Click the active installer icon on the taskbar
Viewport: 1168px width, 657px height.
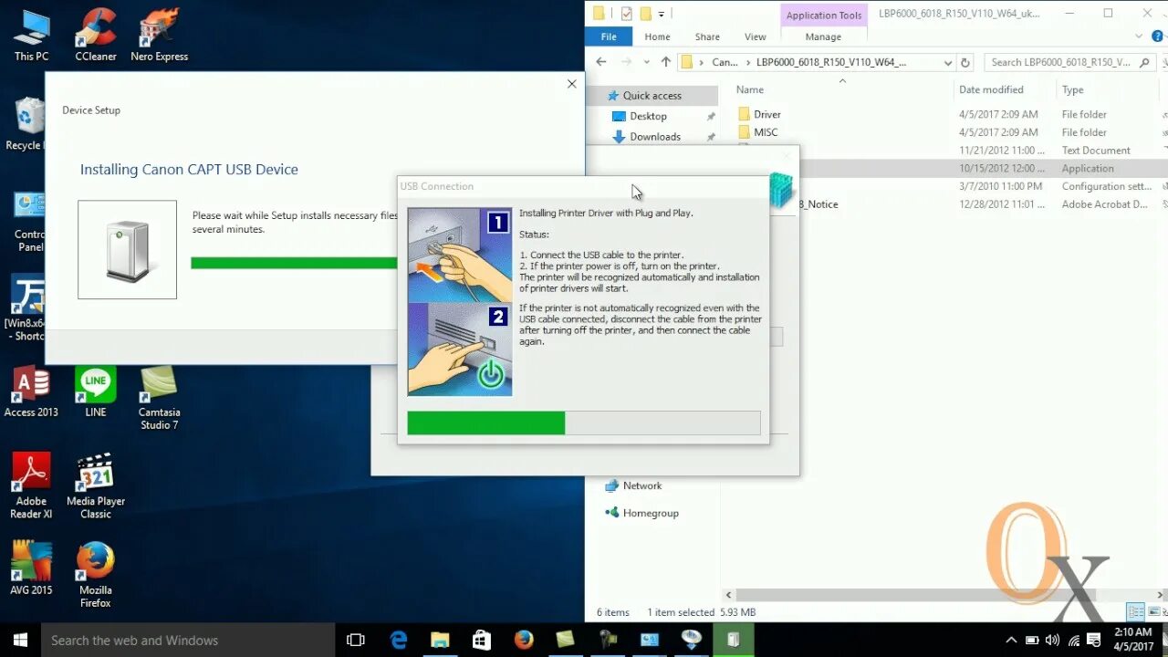tap(733, 640)
